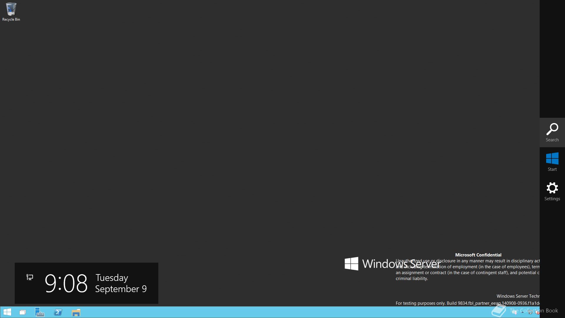Open Task View from the taskbar
Image resolution: width=565 pixels, height=318 pixels.
point(23,312)
